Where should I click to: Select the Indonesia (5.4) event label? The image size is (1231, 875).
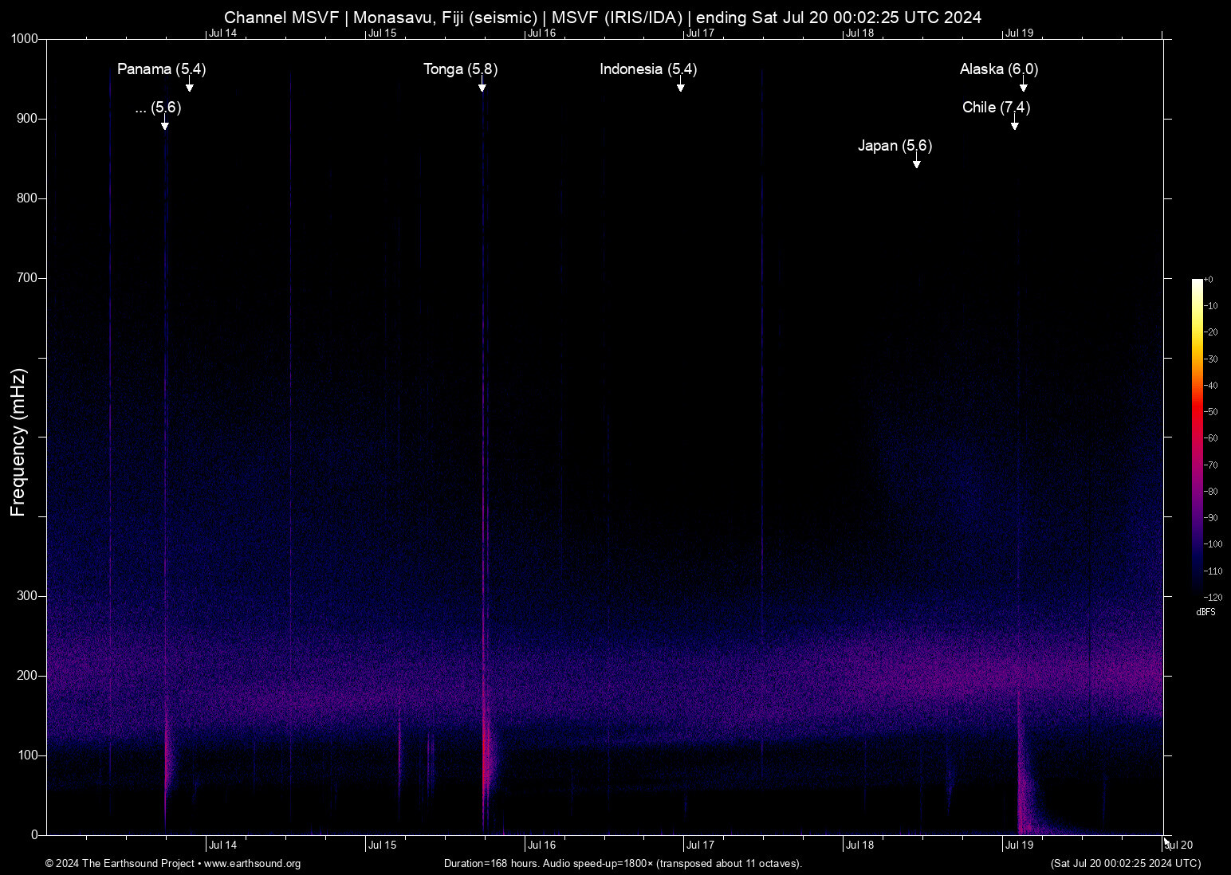point(648,69)
